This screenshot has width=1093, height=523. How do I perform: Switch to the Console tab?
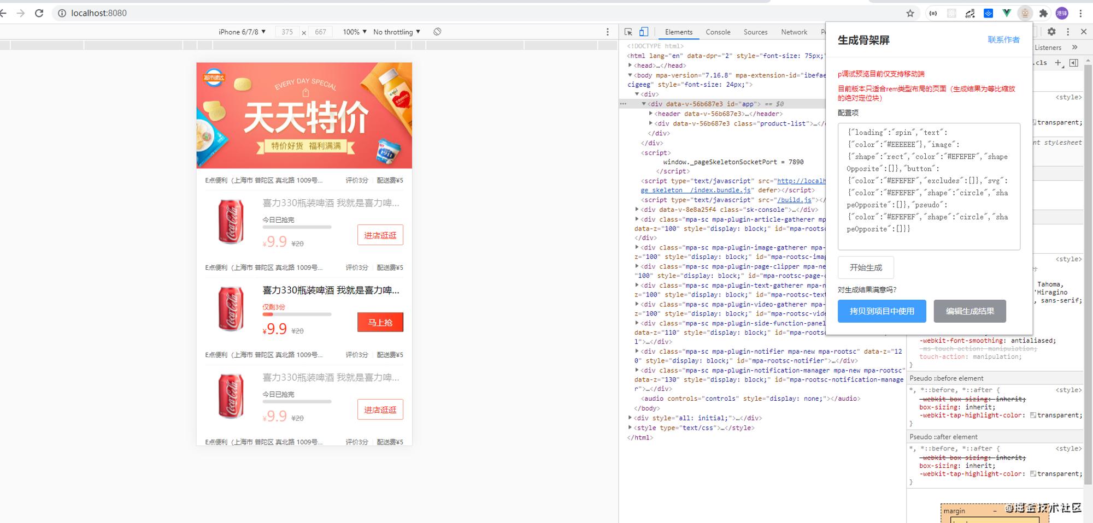pos(718,32)
